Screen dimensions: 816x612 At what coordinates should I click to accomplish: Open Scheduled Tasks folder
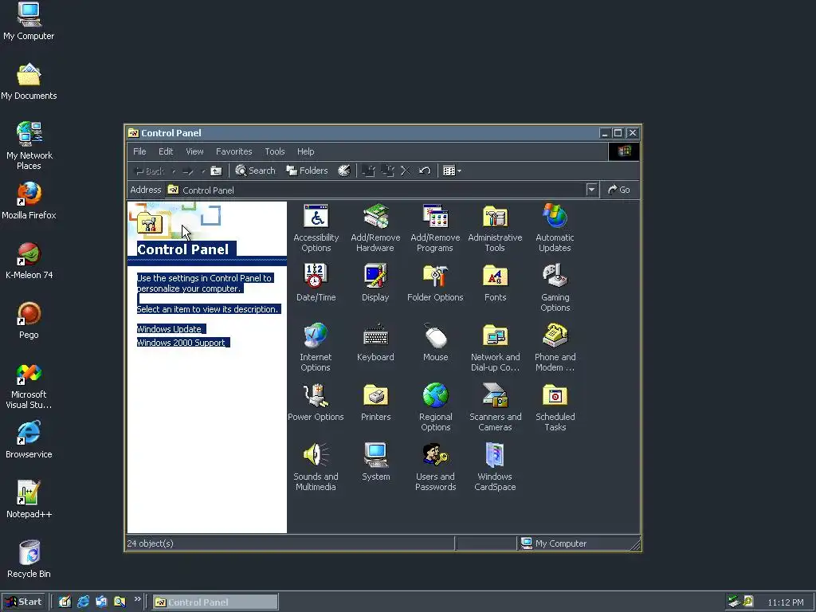coord(555,407)
